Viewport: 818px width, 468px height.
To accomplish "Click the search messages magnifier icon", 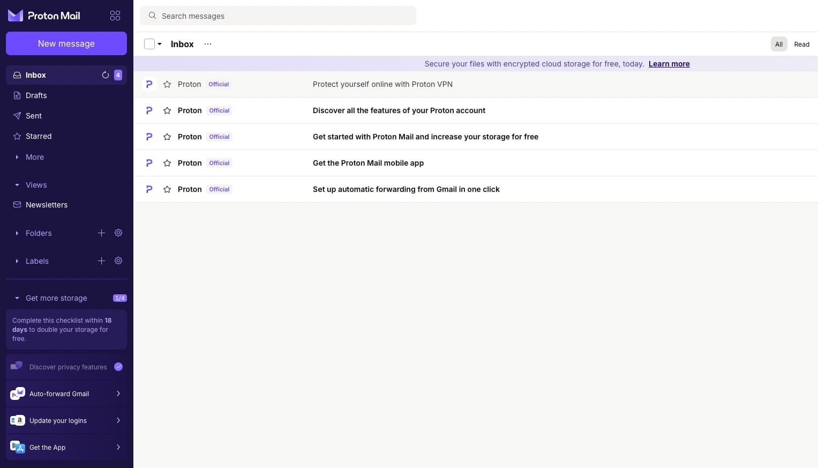I will 153,16.
